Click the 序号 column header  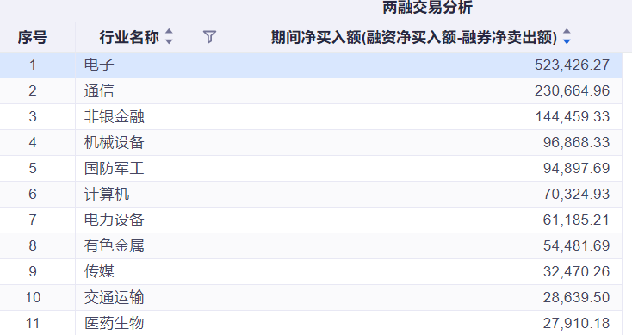(32, 37)
